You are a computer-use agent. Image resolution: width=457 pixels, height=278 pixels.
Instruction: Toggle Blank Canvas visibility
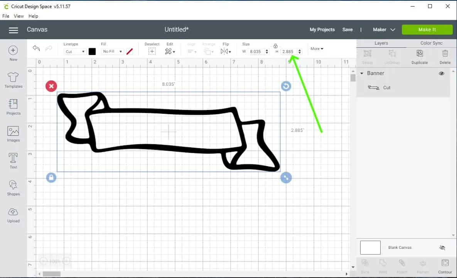[442, 248]
